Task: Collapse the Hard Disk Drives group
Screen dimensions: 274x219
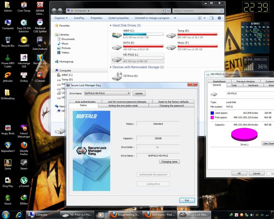Action: pos(111,25)
